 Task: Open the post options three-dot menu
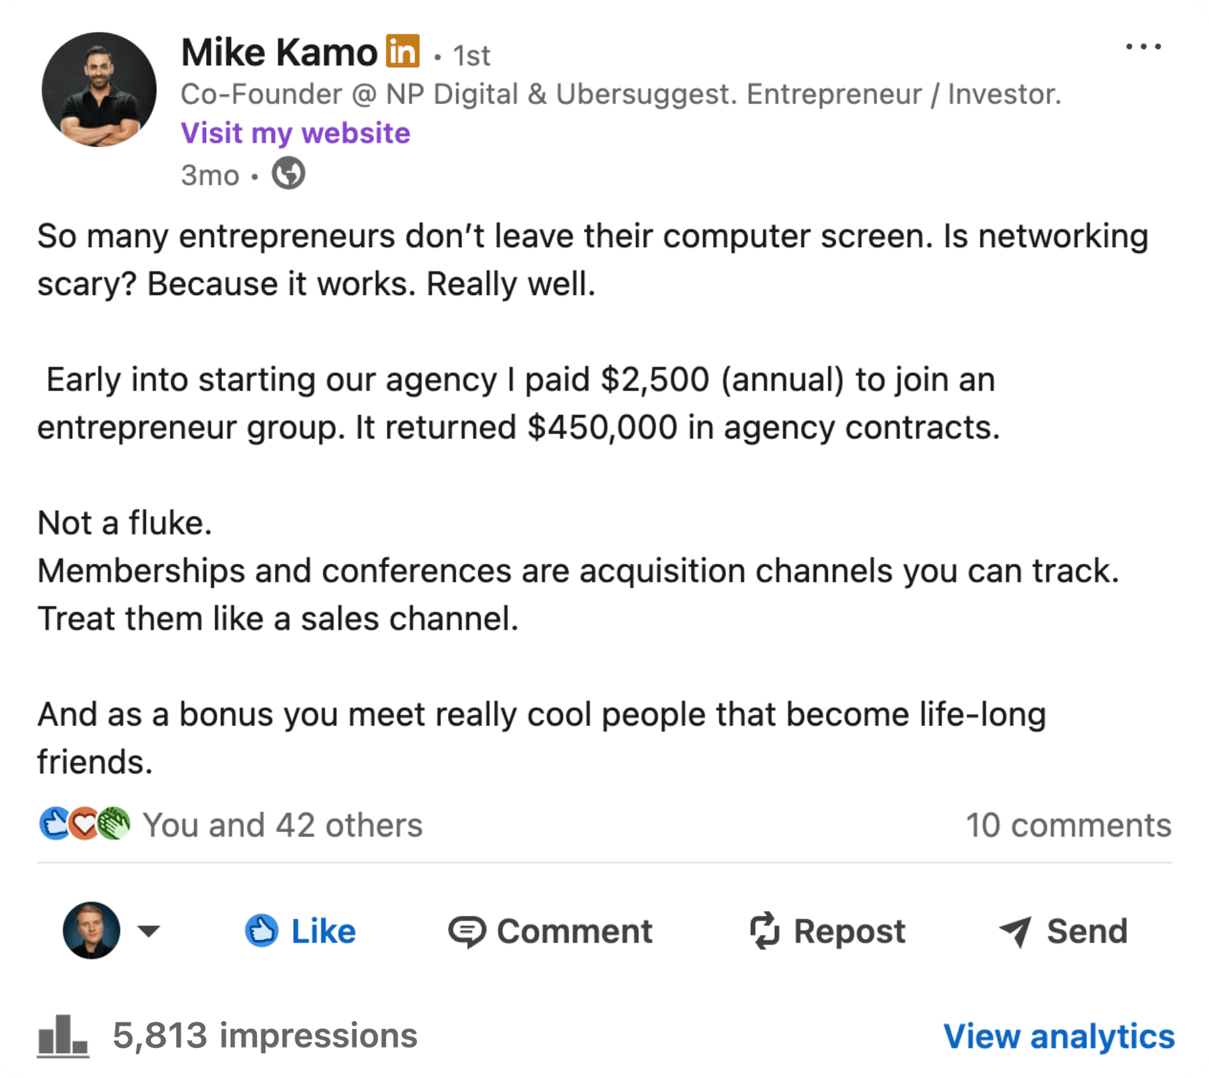pyautogui.click(x=1144, y=46)
